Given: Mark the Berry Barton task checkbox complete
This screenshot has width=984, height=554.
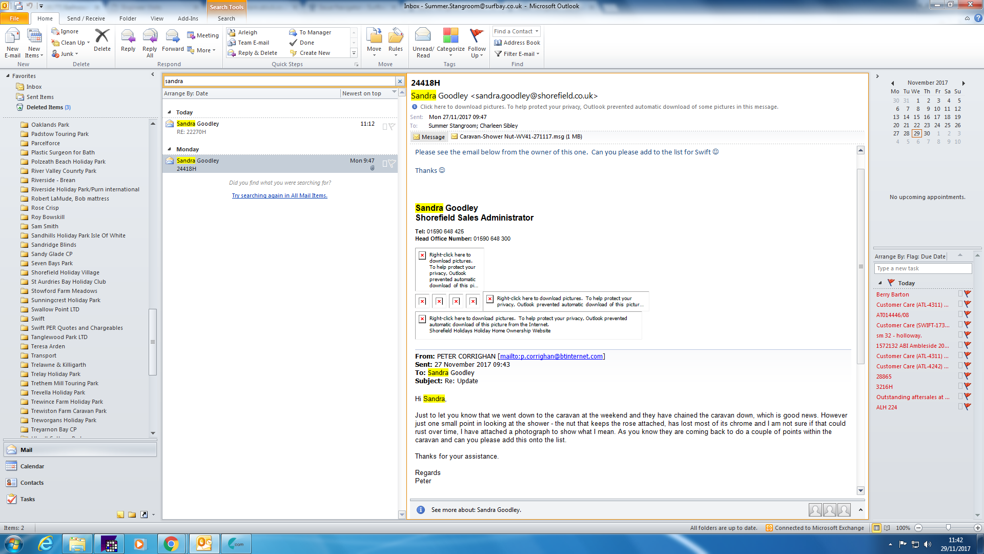Looking at the screenshot, I should (960, 294).
